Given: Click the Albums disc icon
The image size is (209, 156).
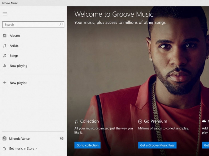Looking at the screenshot, I should click(x=5, y=36).
